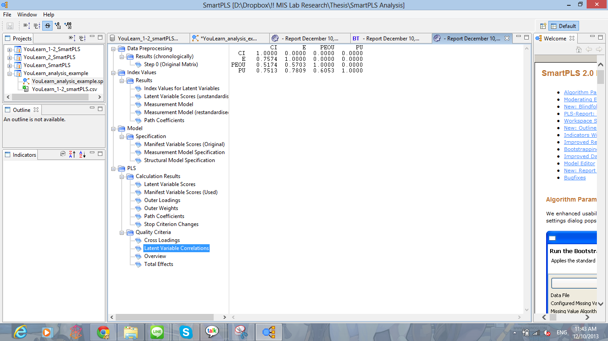
Task: Open Index Values for Latent Variables
Action: (182, 88)
